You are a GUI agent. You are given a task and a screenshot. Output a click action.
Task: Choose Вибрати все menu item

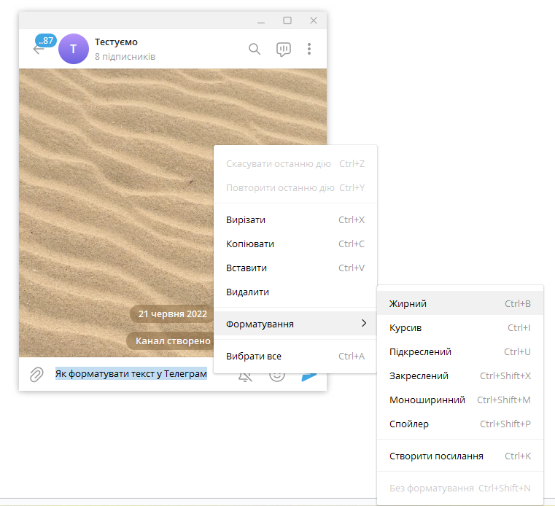coord(295,356)
